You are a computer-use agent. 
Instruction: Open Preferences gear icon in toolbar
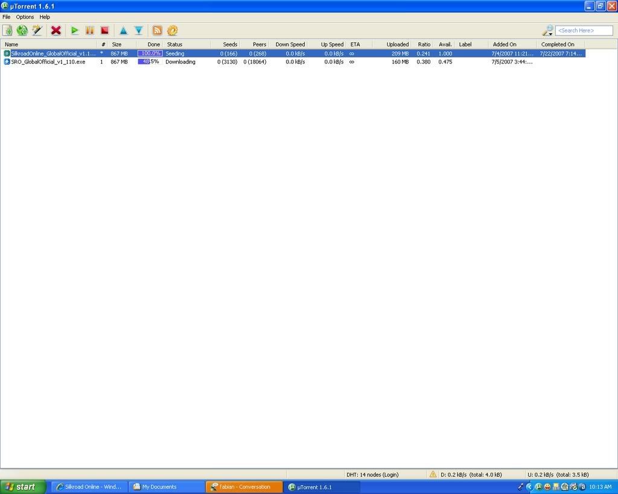tap(172, 30)
